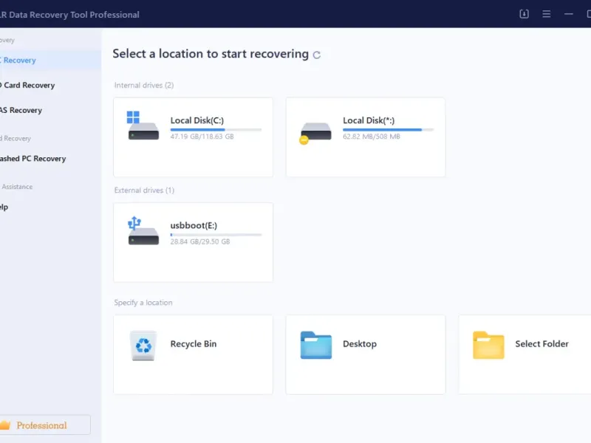Click the yellow Select Folder icon
Viewport: 591px width, 443px height.
488,345
